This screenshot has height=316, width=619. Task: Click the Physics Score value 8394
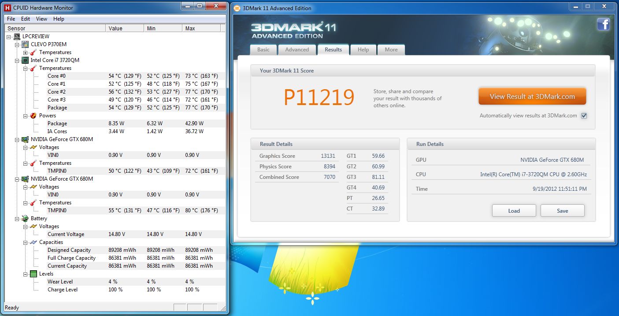(329, 167)
